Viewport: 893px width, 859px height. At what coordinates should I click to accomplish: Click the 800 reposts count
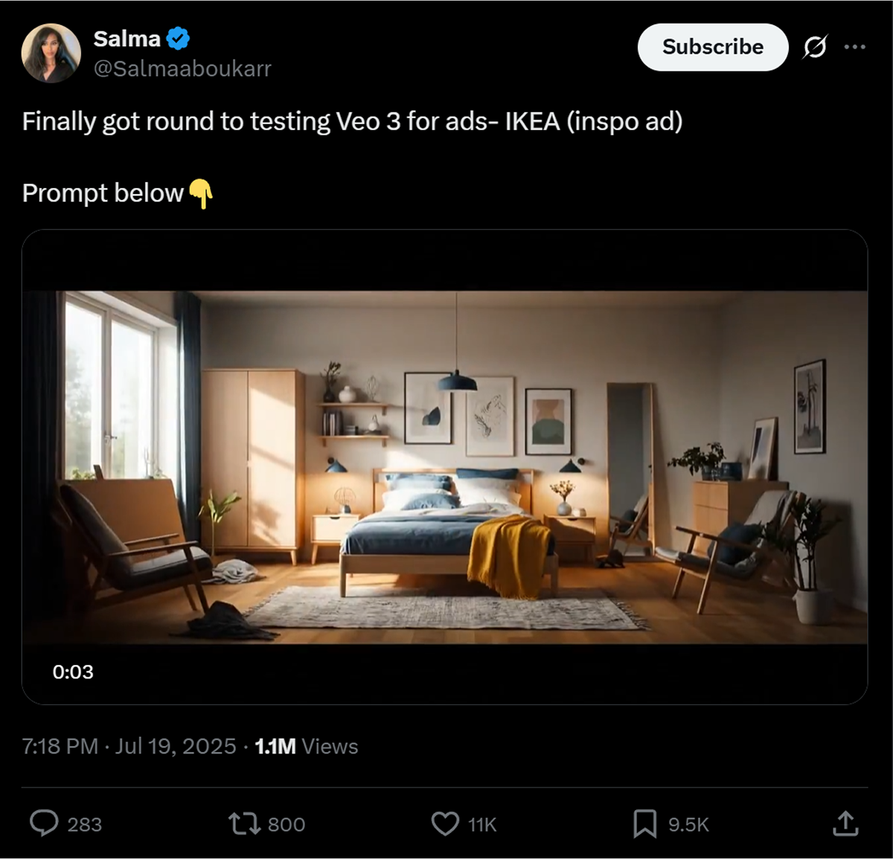tap(287, 824)
